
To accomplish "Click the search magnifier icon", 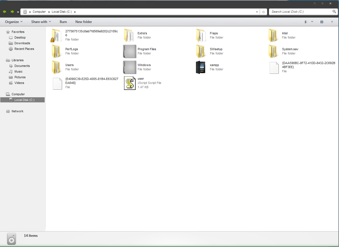I will [x=334, y=11].
